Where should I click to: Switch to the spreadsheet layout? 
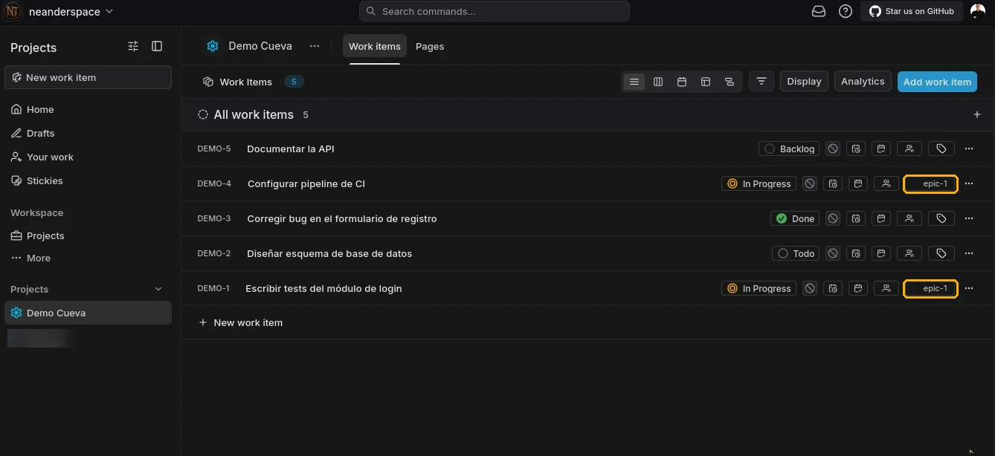706,82
